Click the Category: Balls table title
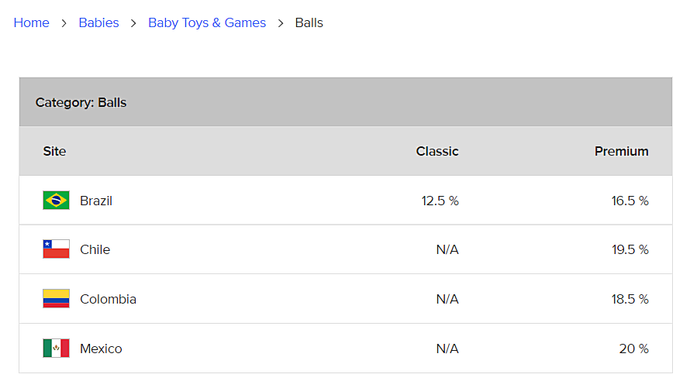The width and height of the screenshot is (690, 388). point(81,102)
